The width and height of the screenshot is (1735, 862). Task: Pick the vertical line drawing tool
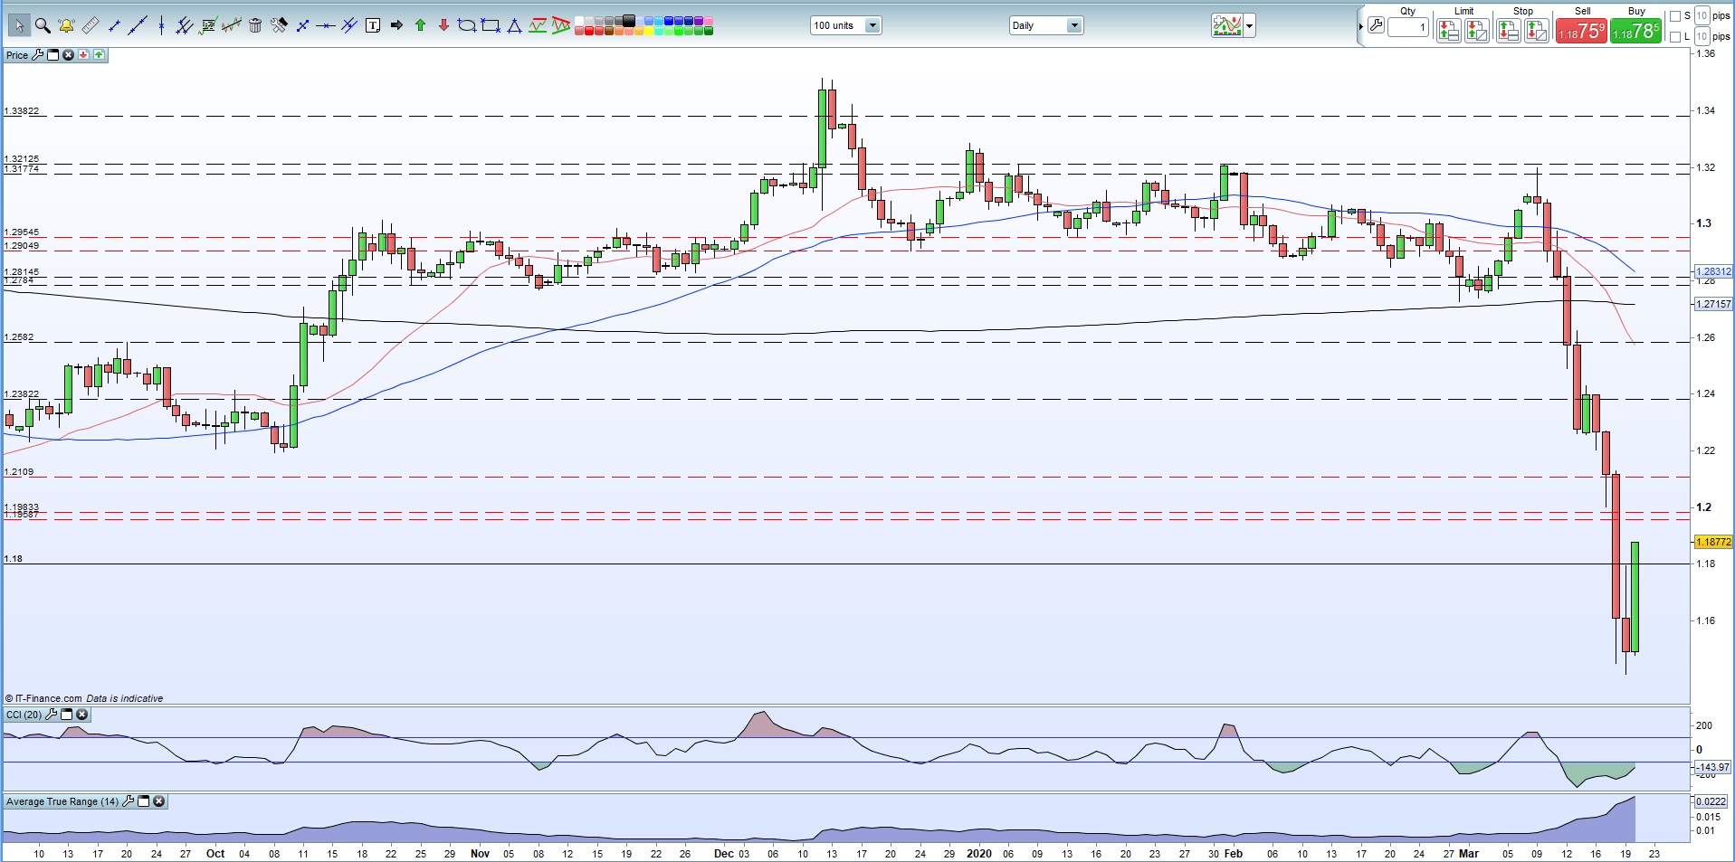(x=161, y=25)
